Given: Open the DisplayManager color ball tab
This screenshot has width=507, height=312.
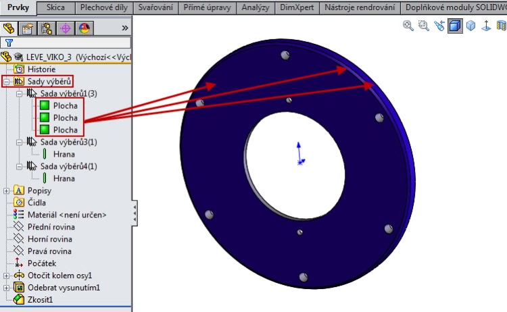Looking at the screenshot, I should (x=84, y=28).
